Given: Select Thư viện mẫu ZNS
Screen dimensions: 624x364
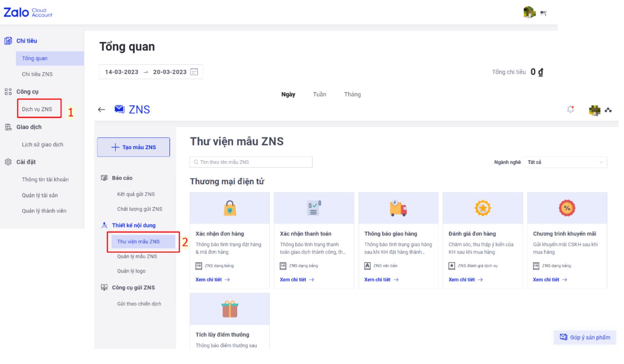Looking at the screenshot, I should [143, 242].
